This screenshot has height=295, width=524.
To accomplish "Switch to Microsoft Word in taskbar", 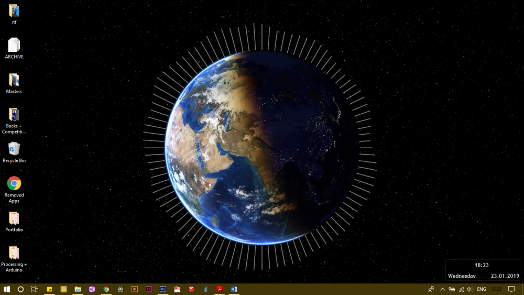I will click(234, 289).
